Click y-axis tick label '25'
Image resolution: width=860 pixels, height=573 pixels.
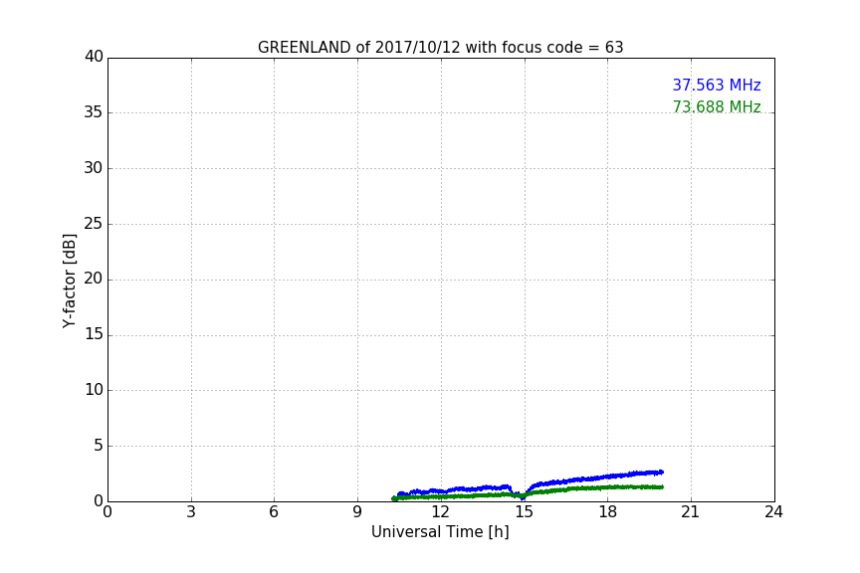(94, 223)
